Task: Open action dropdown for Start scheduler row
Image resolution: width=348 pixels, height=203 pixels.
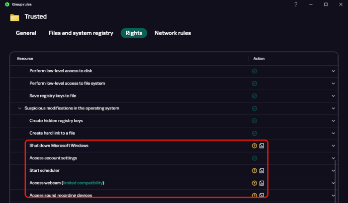Action: coord(333,170)
